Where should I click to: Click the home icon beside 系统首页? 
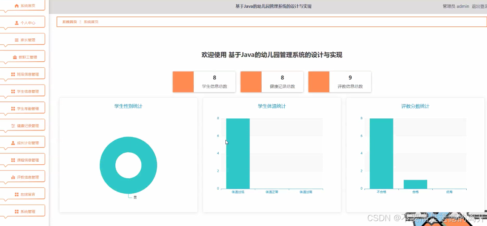(17, 6)
